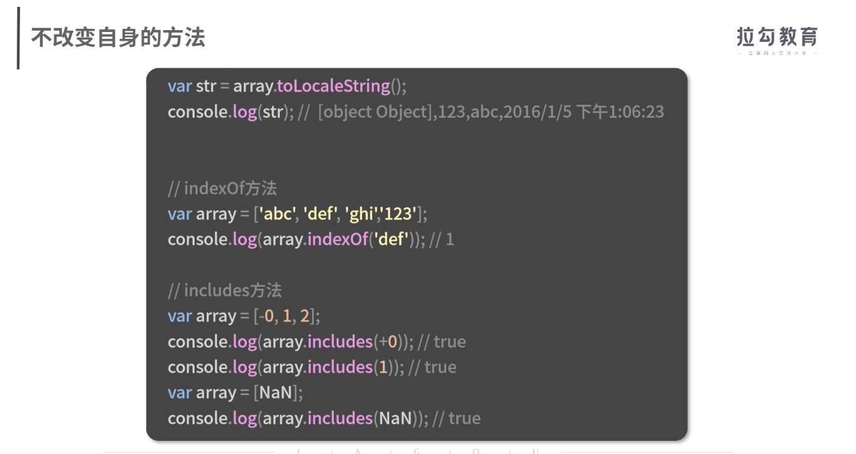The height and width of the screenshot is (454, 856).
Task: Select the line declaring array with 'abc', 'def'
Action: point(297,214)
